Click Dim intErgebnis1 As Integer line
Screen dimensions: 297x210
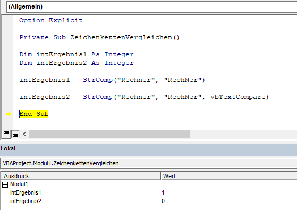tap(77, 54)
